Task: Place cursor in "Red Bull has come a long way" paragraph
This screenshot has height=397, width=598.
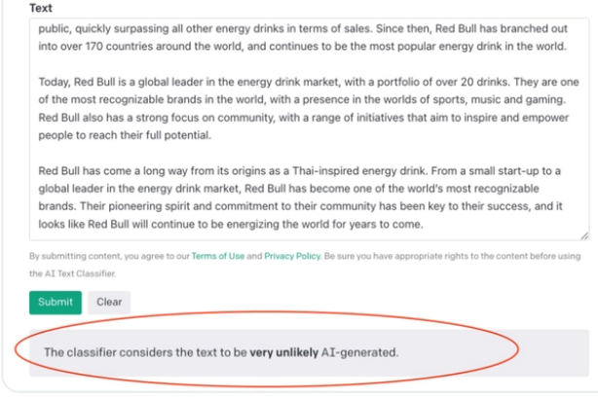Action: pyautogui.click(x=300, y=198)
